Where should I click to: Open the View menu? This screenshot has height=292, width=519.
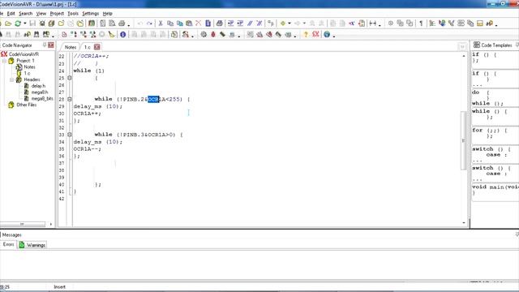tap(41, 14)
